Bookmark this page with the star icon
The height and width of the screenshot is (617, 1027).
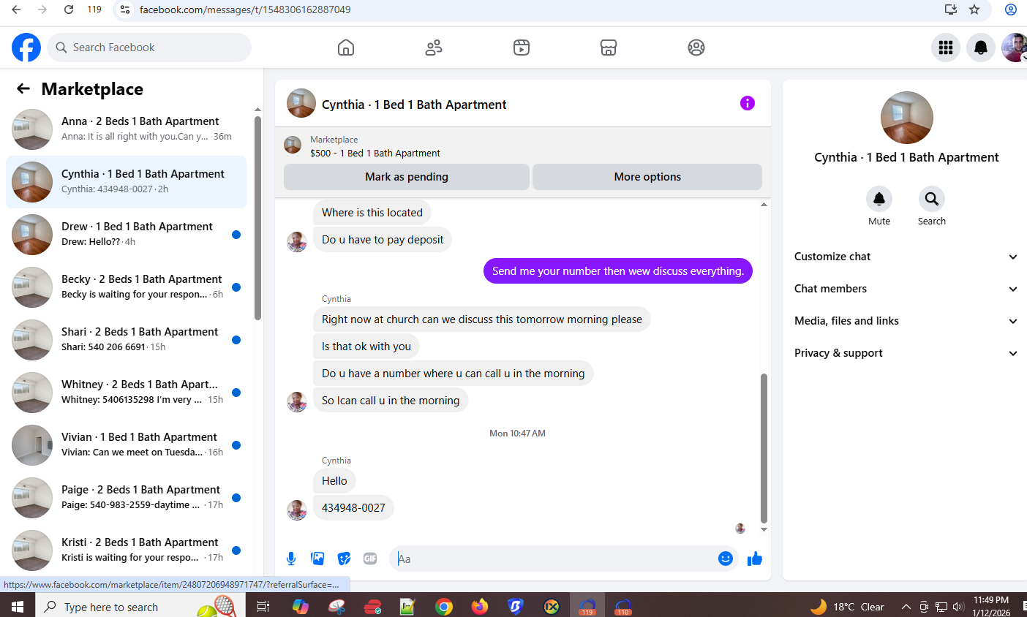(974, 10)
